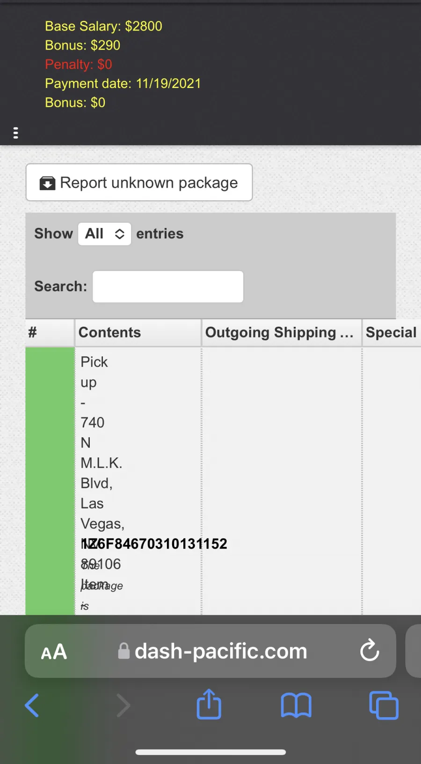
Task: Reload the page with the refresh icon
Action: point(370,650)
